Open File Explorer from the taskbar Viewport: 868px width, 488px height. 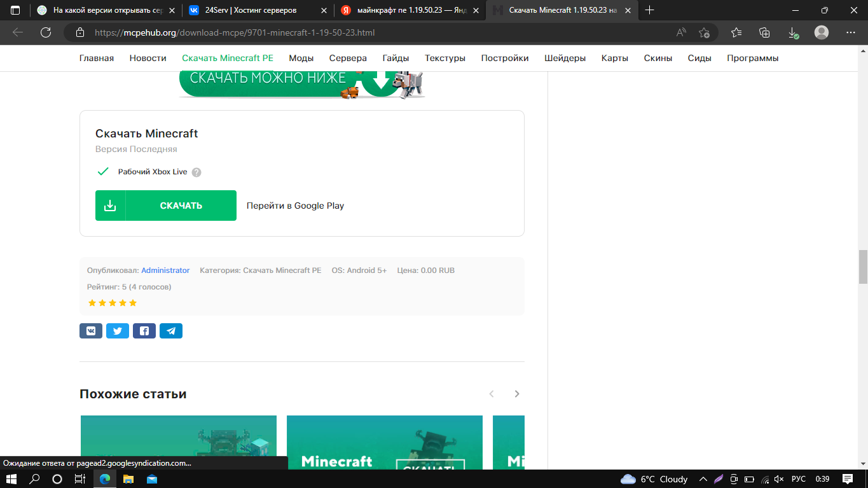[128, 479]
